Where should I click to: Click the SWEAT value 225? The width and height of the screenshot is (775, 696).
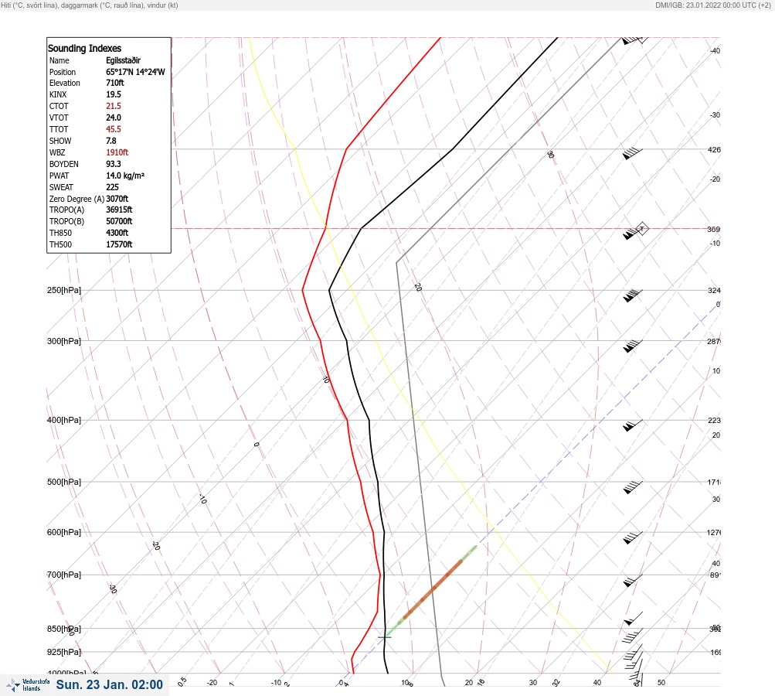point(112,187)
